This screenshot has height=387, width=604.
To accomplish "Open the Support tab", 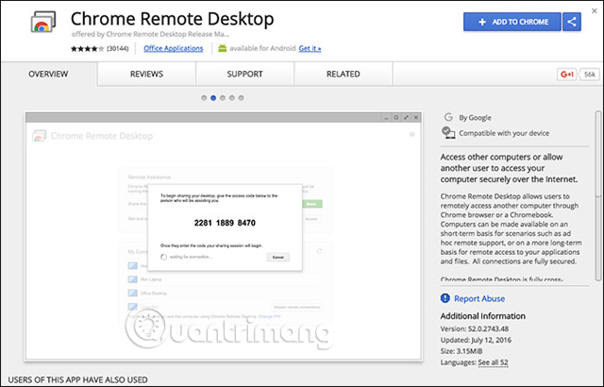I will click(x=244, y=74).
